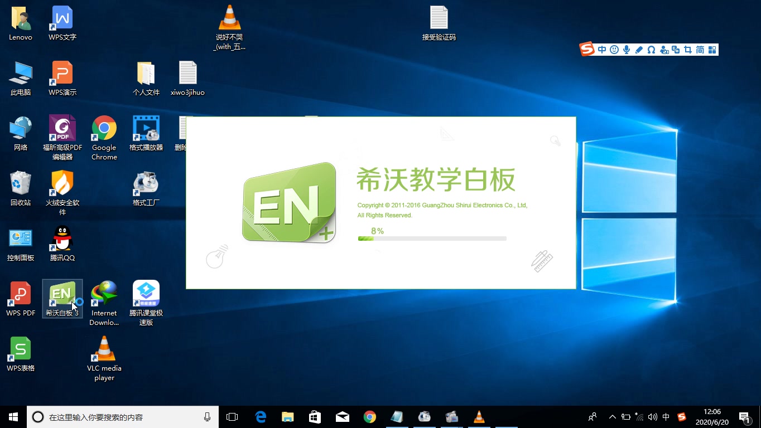The width and height of the screenshot is (761, 428).
Task: Click the search box microphone icon
Action: (207, 417)
